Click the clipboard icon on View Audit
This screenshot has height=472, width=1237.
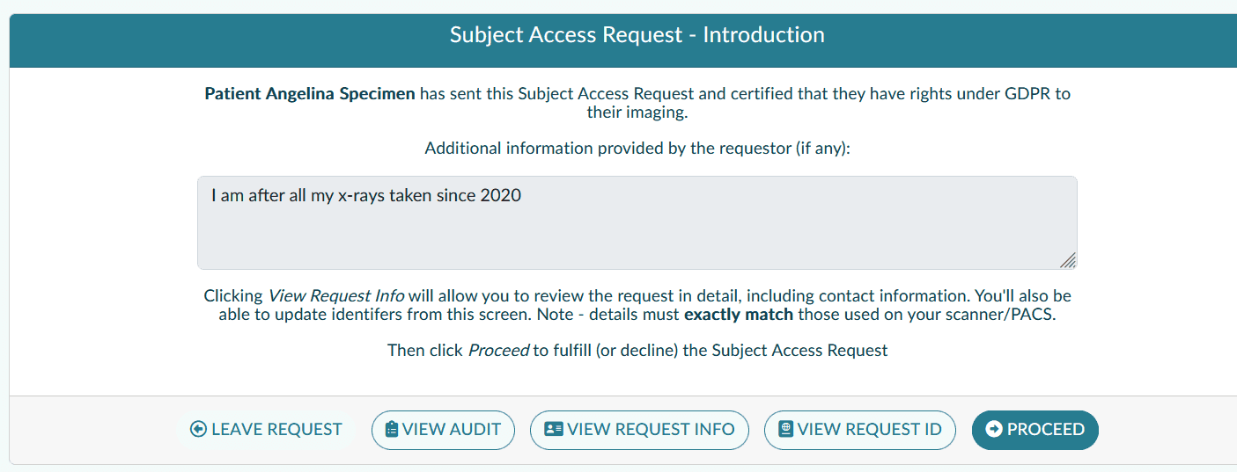tap(392, 429)
